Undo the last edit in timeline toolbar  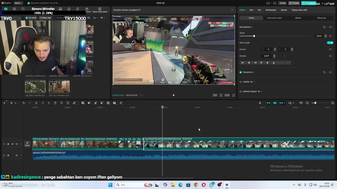click(x=23, y=103)
